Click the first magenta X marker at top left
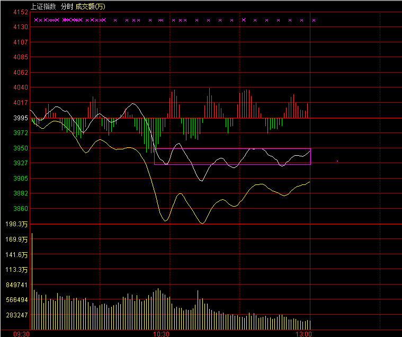 pos(36,20)
